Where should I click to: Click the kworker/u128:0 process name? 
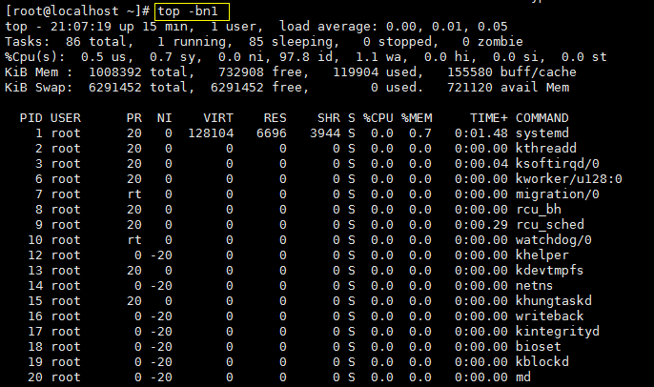point(569,179)
